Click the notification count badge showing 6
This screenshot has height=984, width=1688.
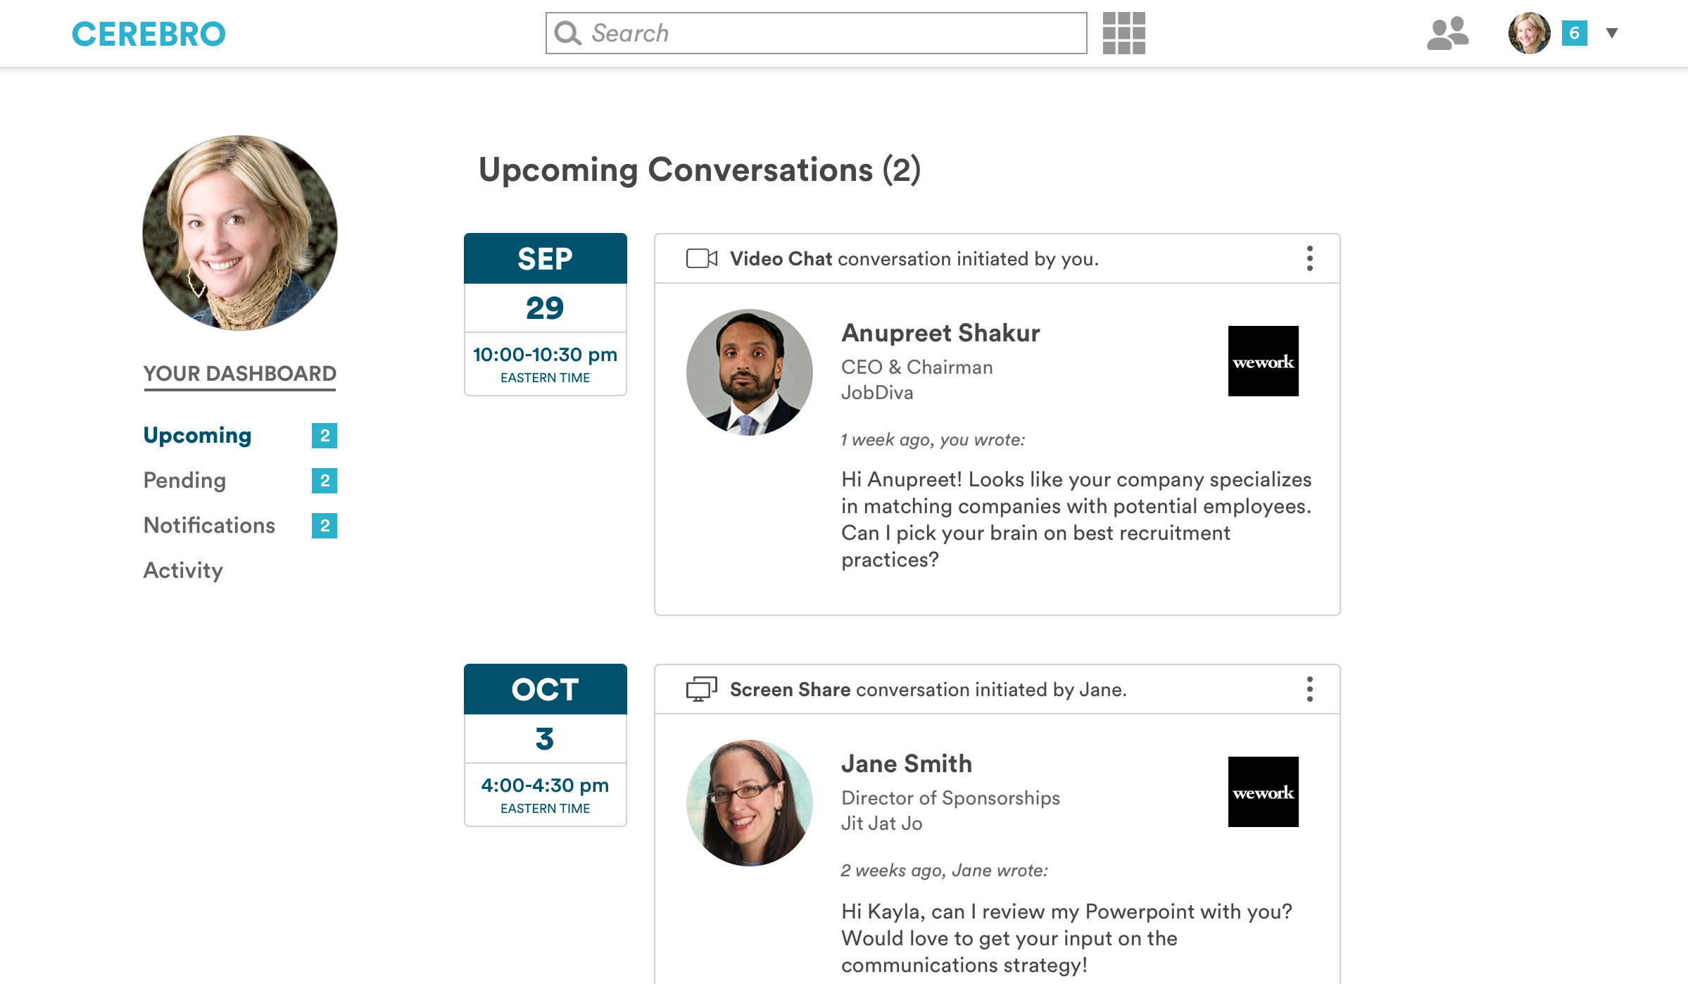coord(1574,33)
